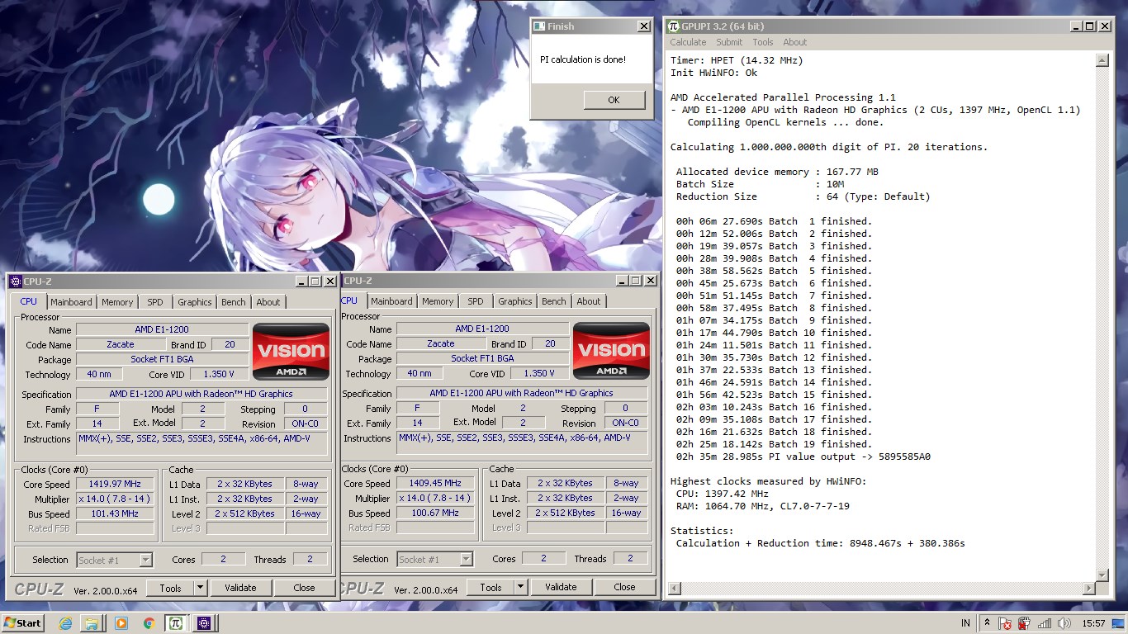Click the power plug tray icon
1128x634 pixels.
point(1025,623)
